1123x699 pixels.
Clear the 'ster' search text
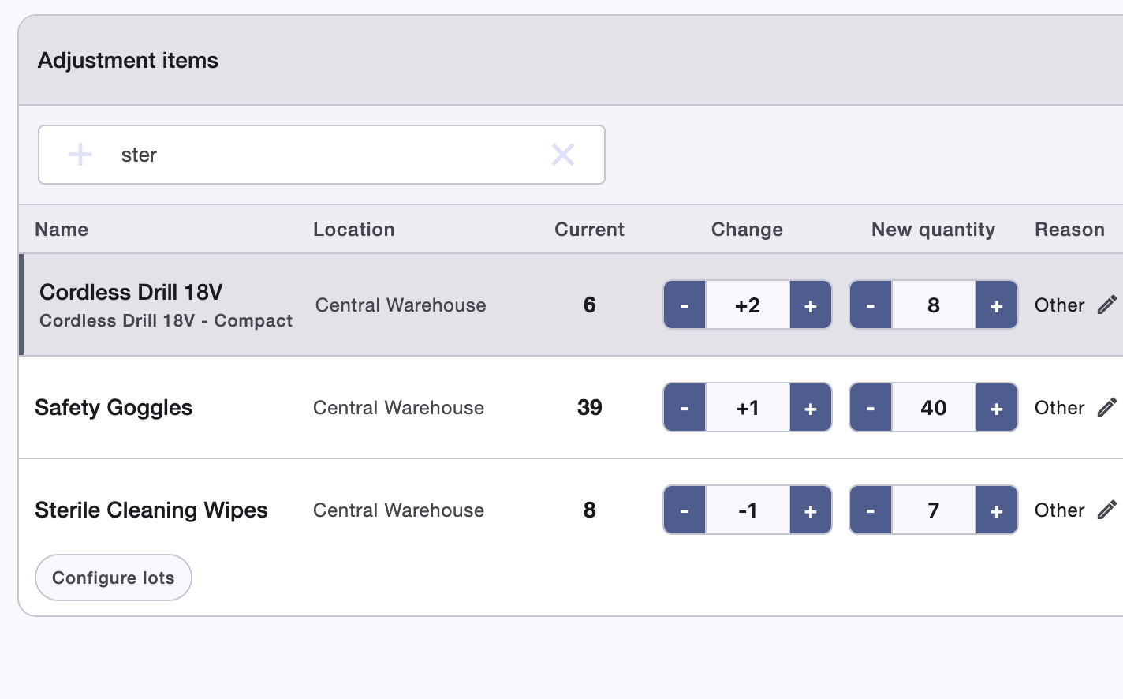563,155
